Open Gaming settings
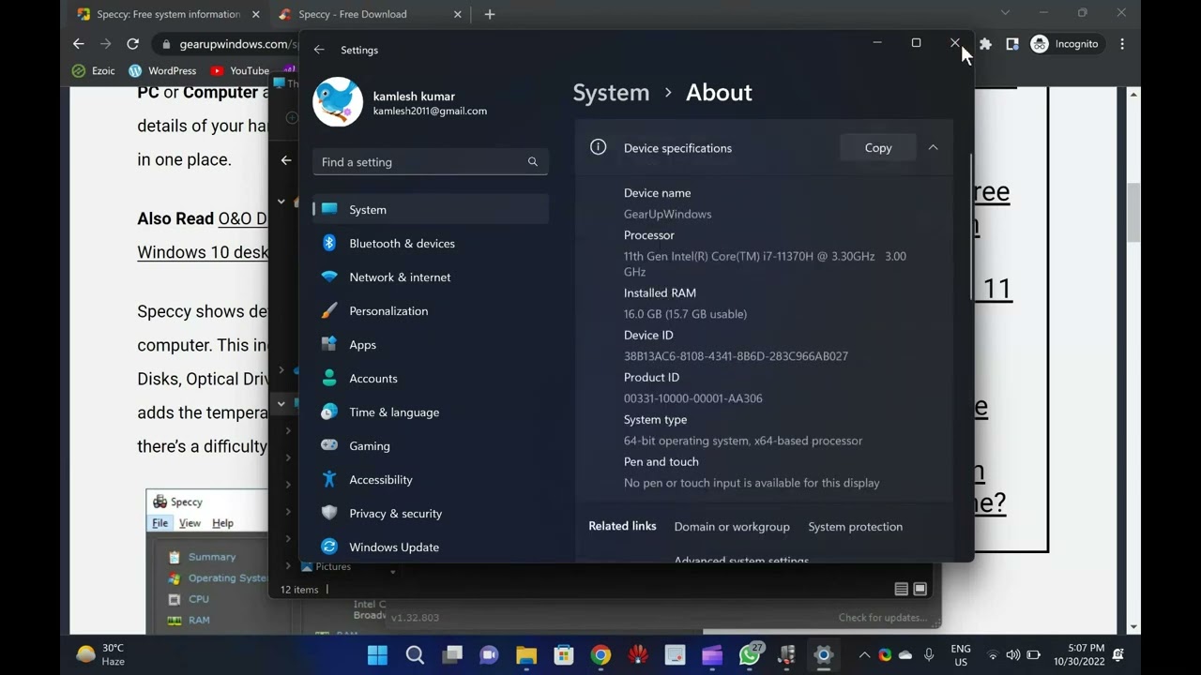This screenshot has width=1201, height=675. tap(431, 445)
